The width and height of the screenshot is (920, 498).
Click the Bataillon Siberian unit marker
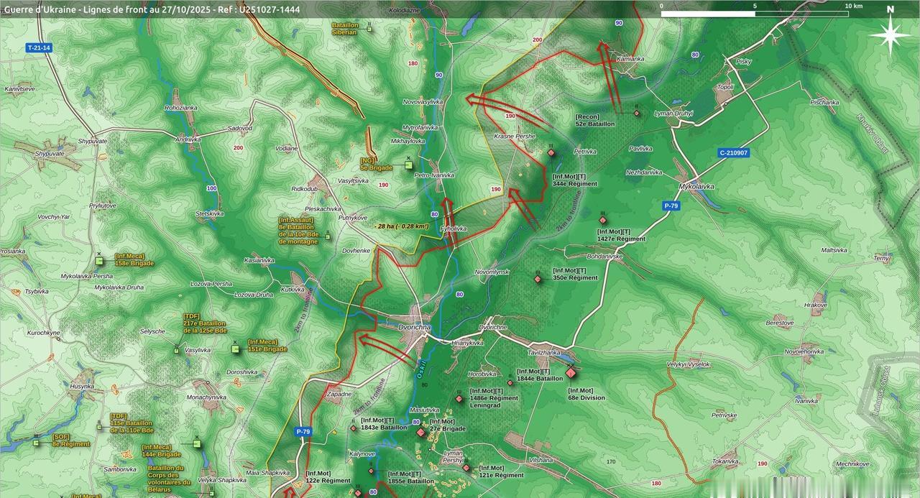(x=369, y=29)
